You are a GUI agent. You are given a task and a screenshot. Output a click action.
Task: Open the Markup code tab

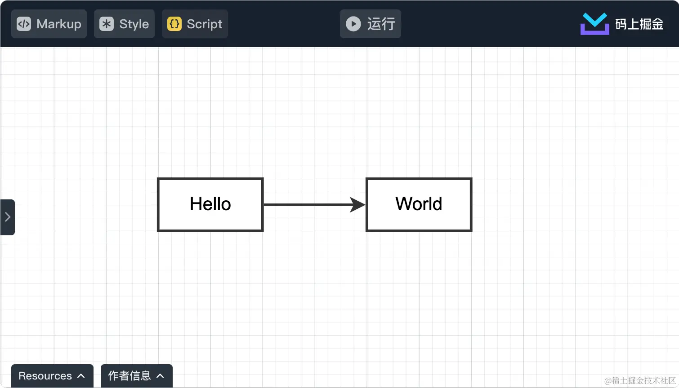pyautogui.click(x=49, y=24)
